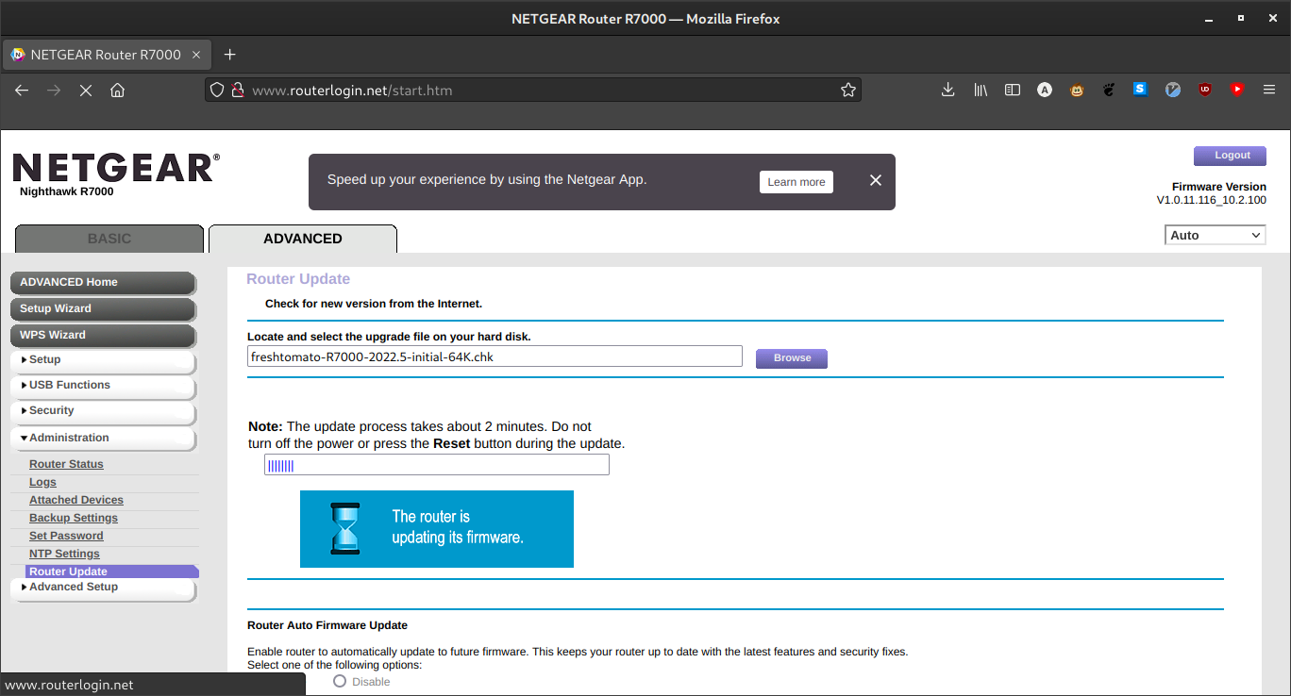This screenshot has width=1291, height=696.
Task: Select Router Update in sidebar
Action: (x=112, y=572)
